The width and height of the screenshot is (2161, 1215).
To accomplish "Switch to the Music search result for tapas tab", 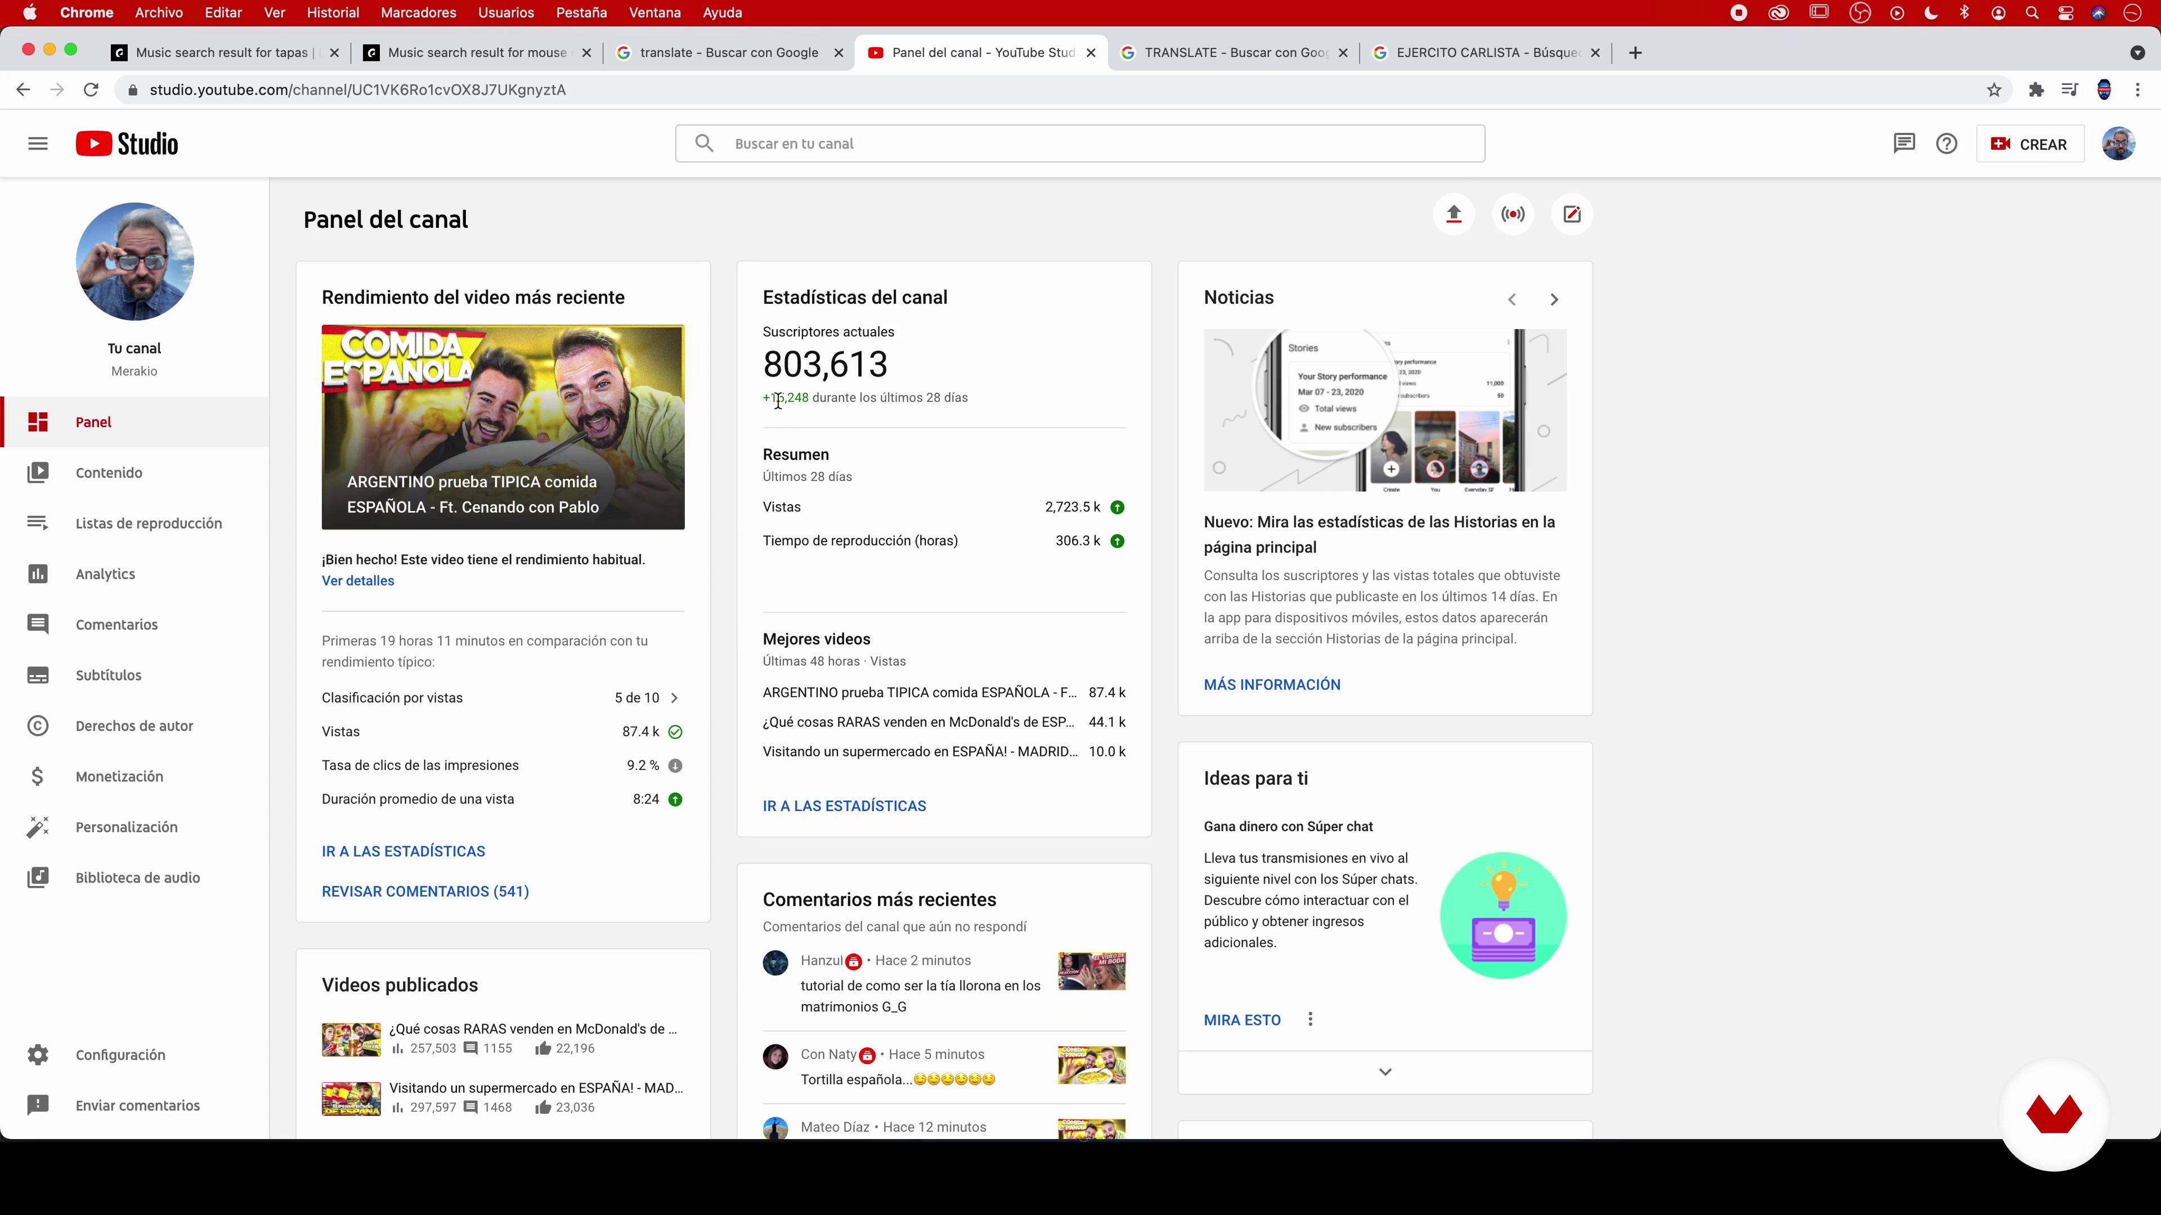I will pyautogui.click(x=224, y=52).
